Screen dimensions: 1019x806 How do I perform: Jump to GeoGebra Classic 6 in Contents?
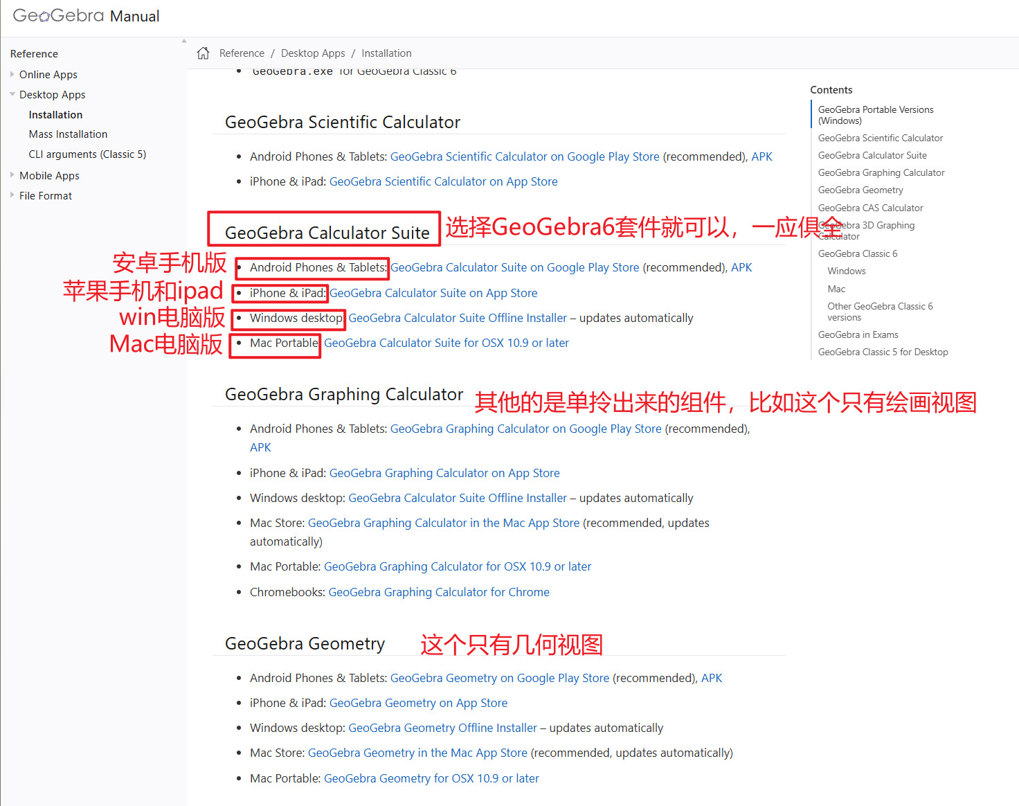coord(857,253)
